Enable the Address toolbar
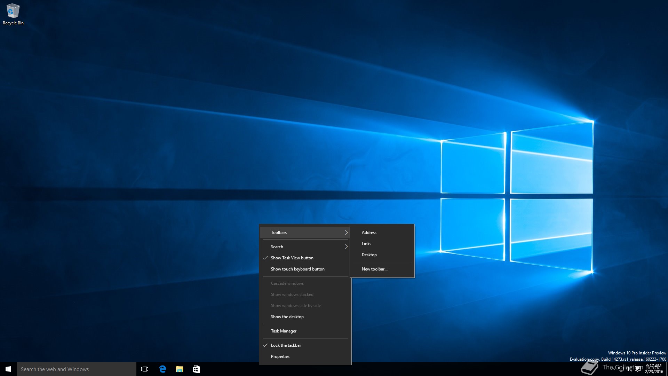 [382, 233]
